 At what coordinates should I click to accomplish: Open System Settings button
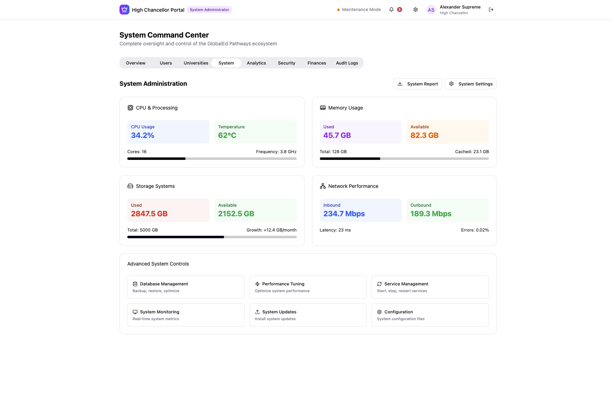pyautogui.click(x=471, y=84)
